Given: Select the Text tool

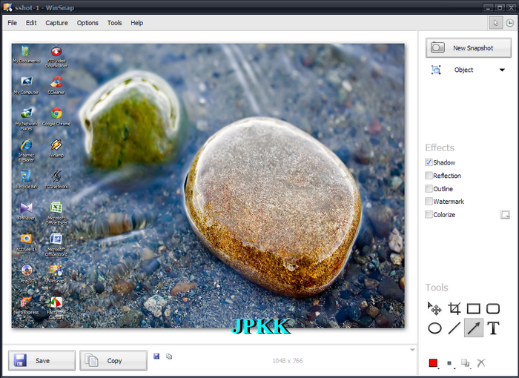Looking at the screenshot, I should tap(493, 328).
